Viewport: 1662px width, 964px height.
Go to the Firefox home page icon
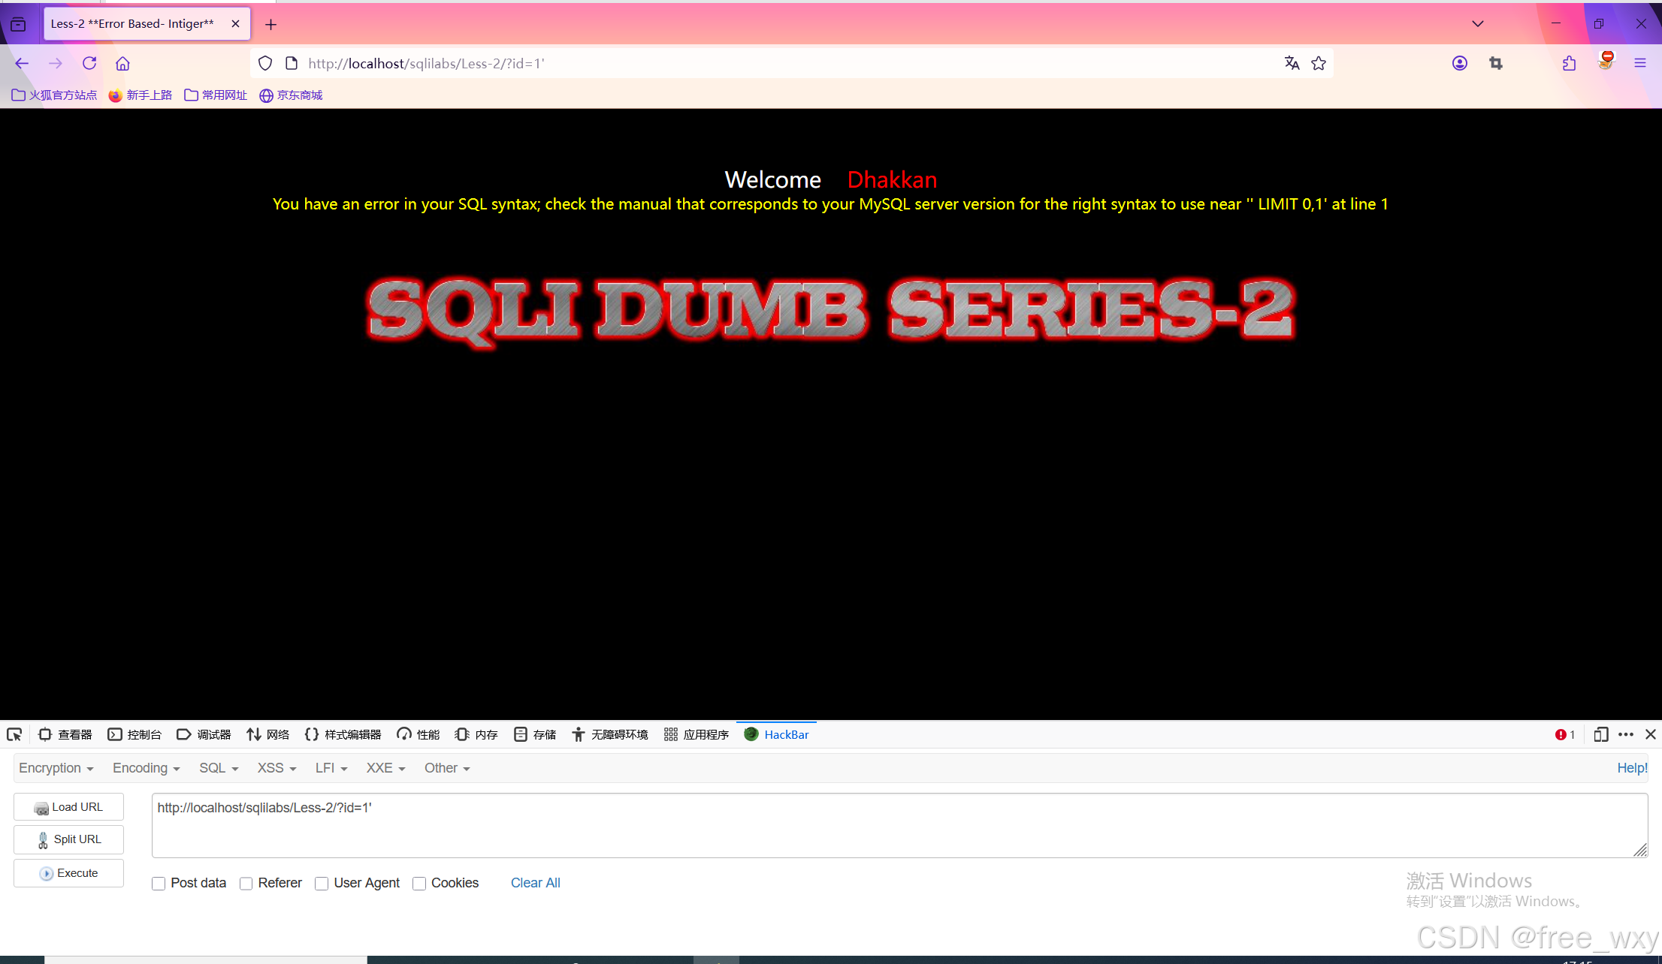coord(122,64)
